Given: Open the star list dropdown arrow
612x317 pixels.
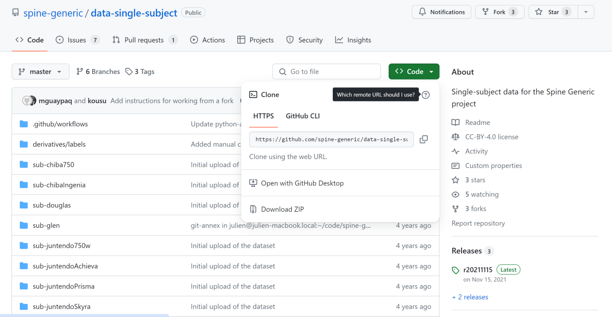Looking at the screenshot, I should 585,12.
